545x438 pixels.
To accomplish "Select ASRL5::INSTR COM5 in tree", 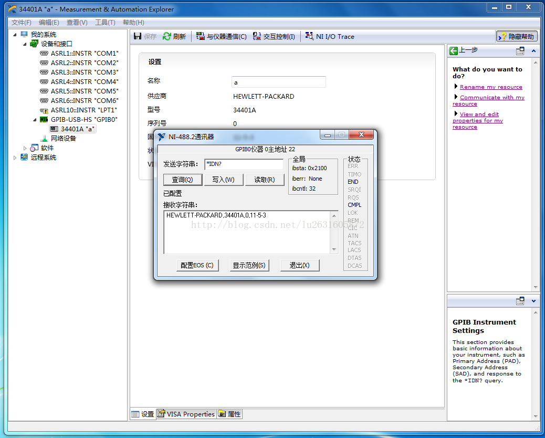I will pos(85,91).
